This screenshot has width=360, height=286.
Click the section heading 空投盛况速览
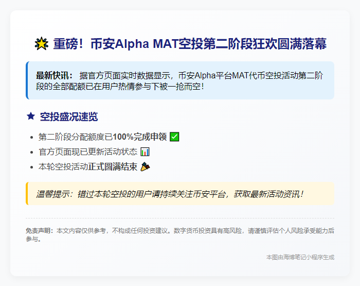tap(69, 116)
